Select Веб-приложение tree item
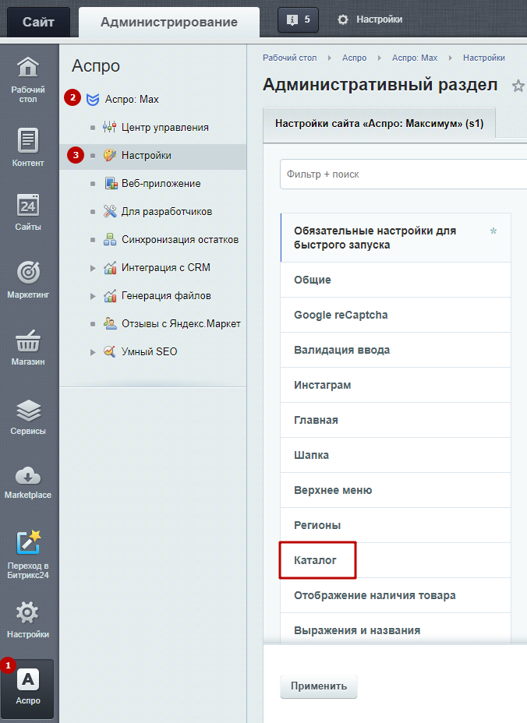 161,184
